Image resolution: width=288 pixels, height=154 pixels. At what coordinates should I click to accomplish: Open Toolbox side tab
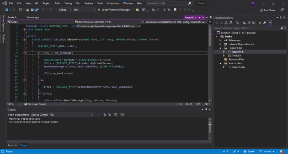pos(3,38)
